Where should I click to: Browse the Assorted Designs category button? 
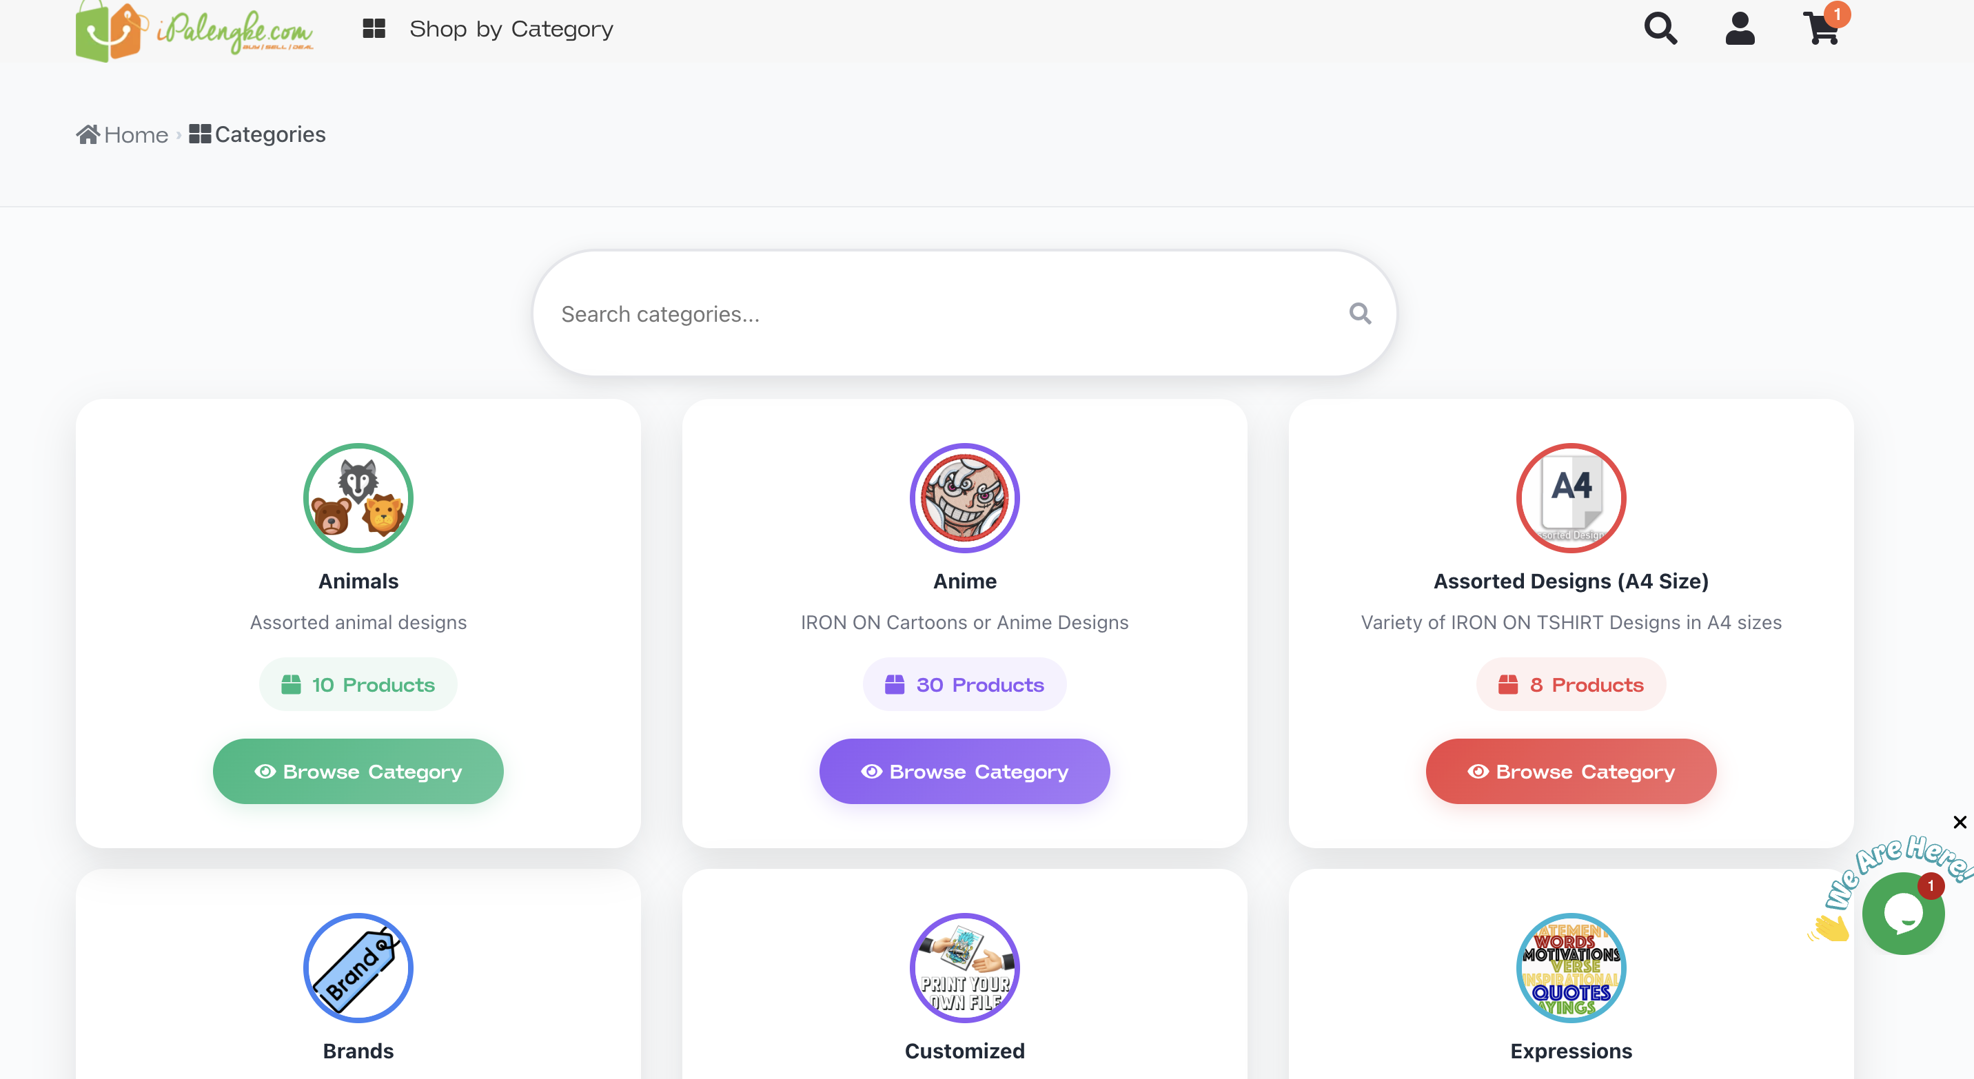pyautogui.click(x=1571, y=772)
